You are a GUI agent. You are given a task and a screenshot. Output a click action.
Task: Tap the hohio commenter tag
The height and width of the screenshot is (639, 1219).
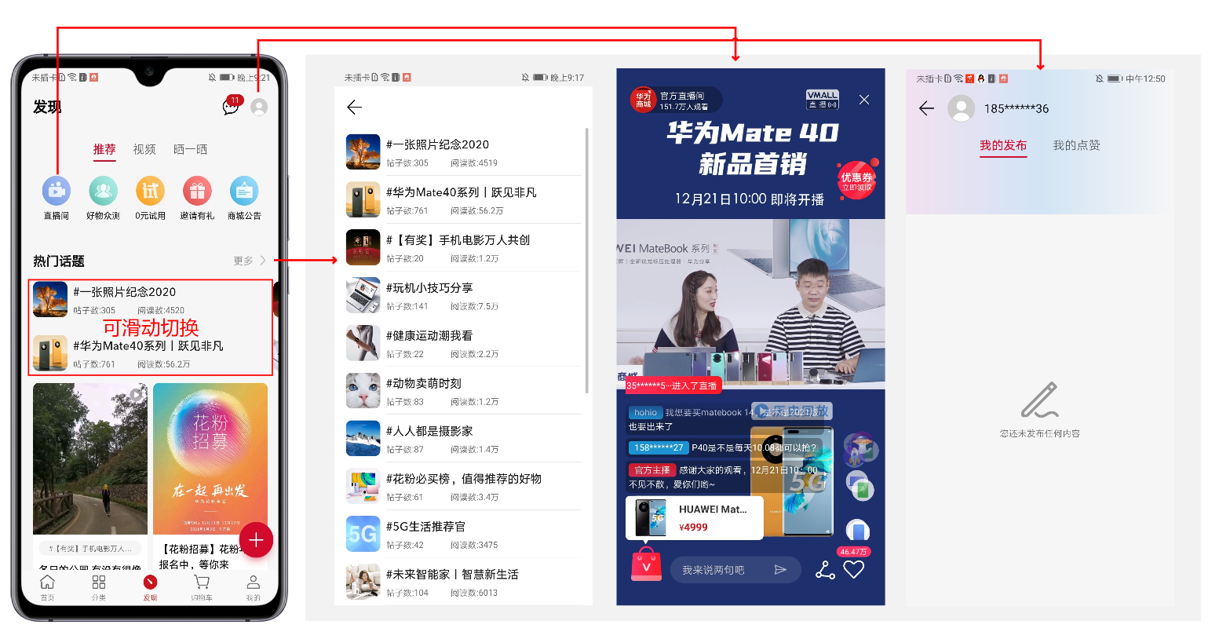click(645, 412)
